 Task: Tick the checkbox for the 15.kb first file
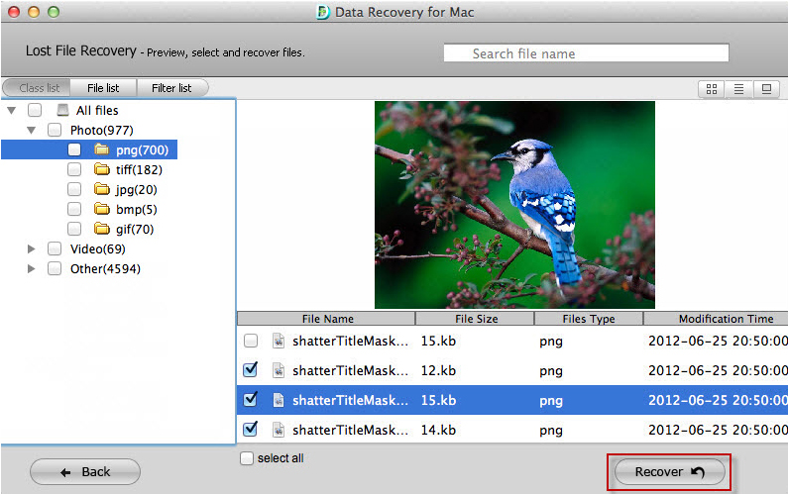tap(251, 341)
